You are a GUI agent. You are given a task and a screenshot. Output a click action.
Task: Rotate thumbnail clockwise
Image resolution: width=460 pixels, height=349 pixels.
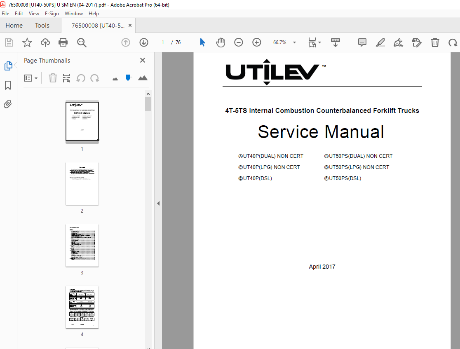(95, 78)
